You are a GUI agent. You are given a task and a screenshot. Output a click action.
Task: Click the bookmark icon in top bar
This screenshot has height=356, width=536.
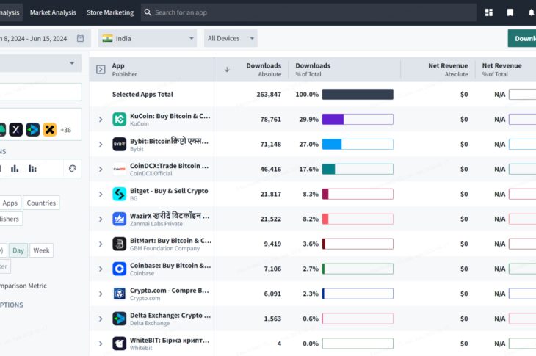tap(510, 12)
